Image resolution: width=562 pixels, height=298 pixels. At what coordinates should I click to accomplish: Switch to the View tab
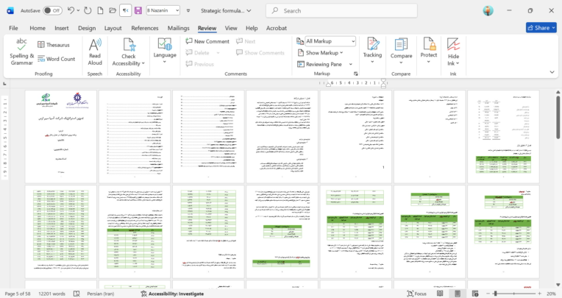(231, 28)
